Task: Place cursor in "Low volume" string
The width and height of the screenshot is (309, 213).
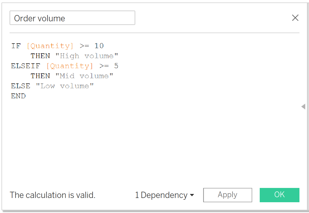Action: tap(65, 86)
